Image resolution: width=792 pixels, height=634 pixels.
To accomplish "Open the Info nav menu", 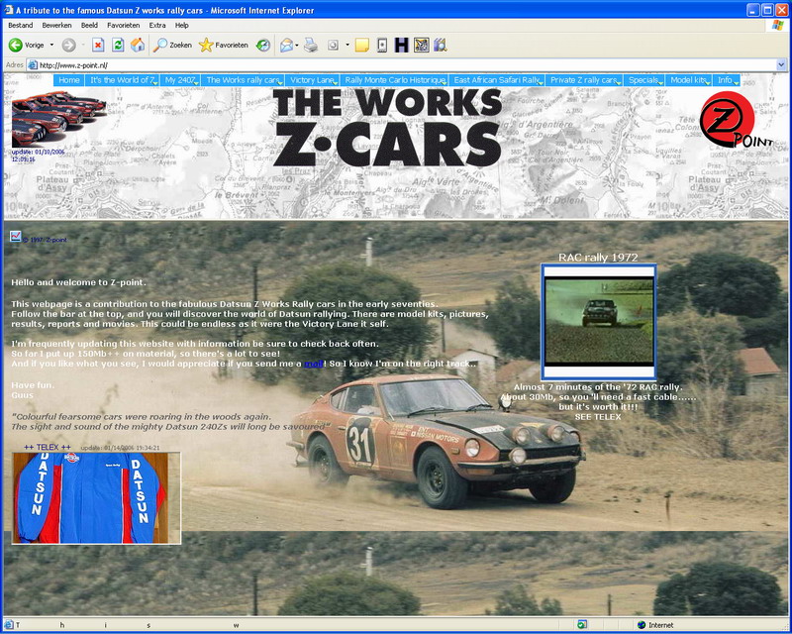I will coord(727,80).
